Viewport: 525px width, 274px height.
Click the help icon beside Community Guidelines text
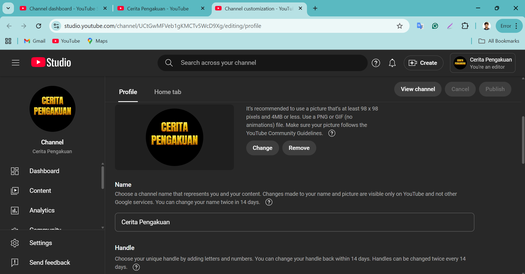332,133
